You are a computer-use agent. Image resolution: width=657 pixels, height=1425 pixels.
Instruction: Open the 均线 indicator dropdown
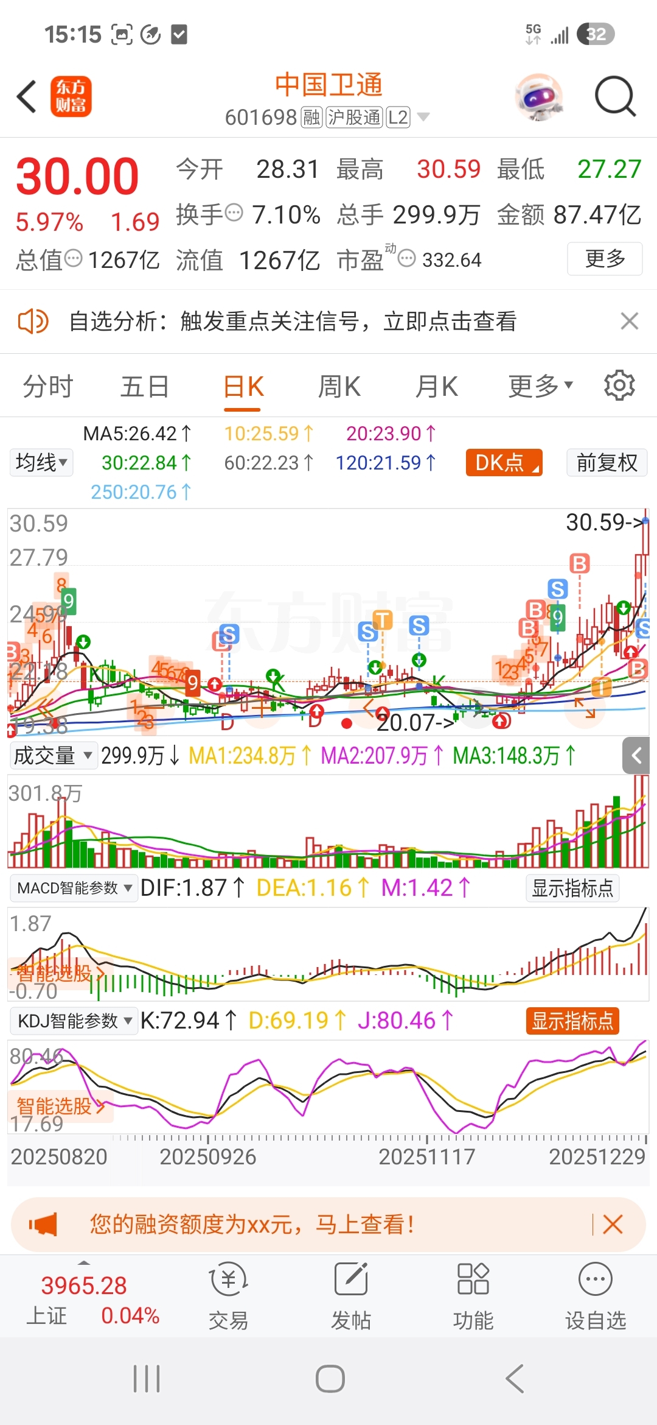click(x=41, y=462)
